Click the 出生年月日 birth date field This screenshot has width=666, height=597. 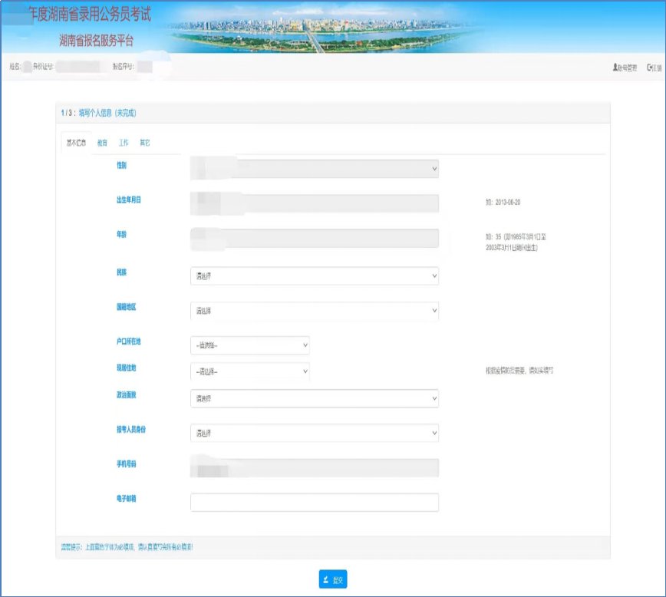tap(314, 203)
